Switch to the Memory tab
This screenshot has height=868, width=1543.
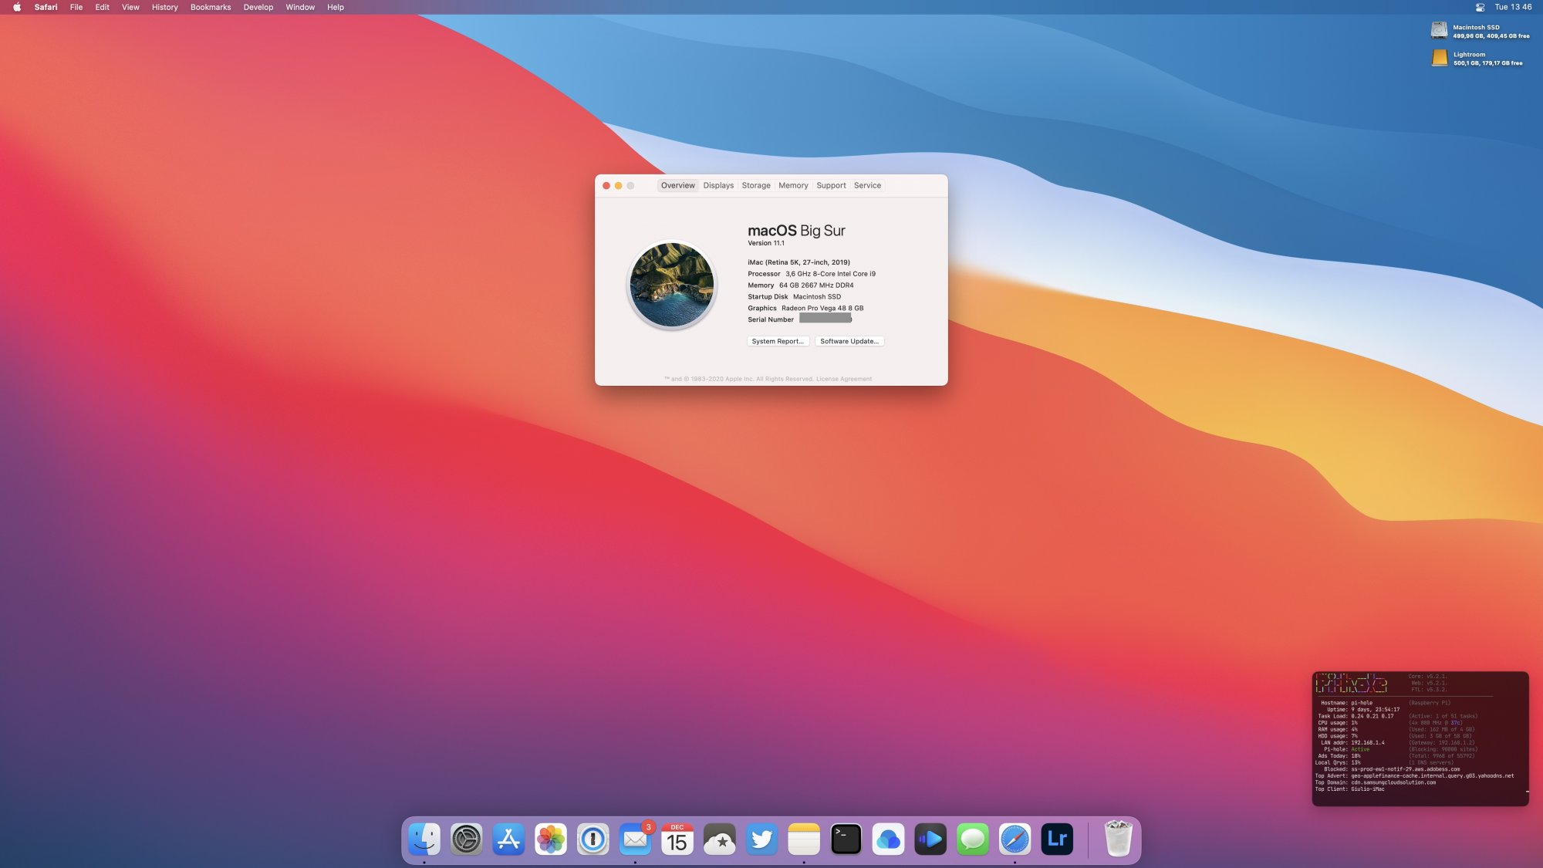pyautogui.click(x=793, y=185)
